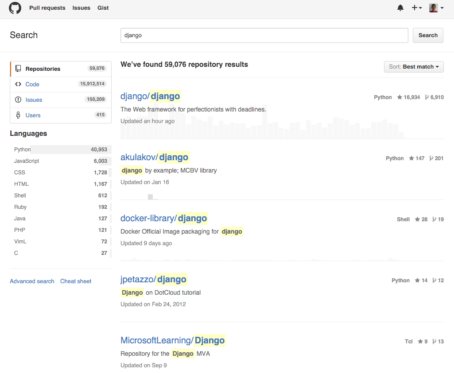Click 'We've found 59,076 repository results' heading
The width and height of the screenshot is (454, 373).
[x=184, y=65]
